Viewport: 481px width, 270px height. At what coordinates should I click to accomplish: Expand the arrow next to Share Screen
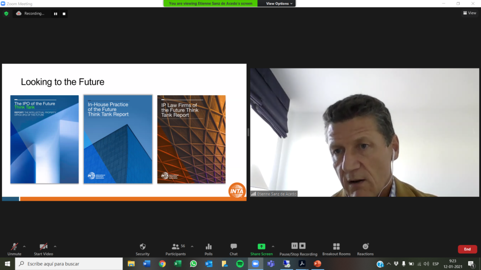(273, 246)
